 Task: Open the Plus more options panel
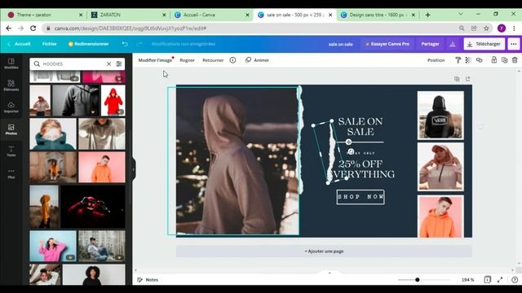click(x=11, y=173)
